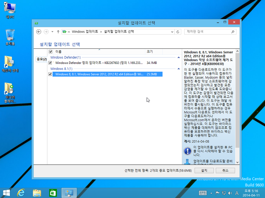Sort by 이름 column header
Screen dimensions: 265x198
(100, 52)
